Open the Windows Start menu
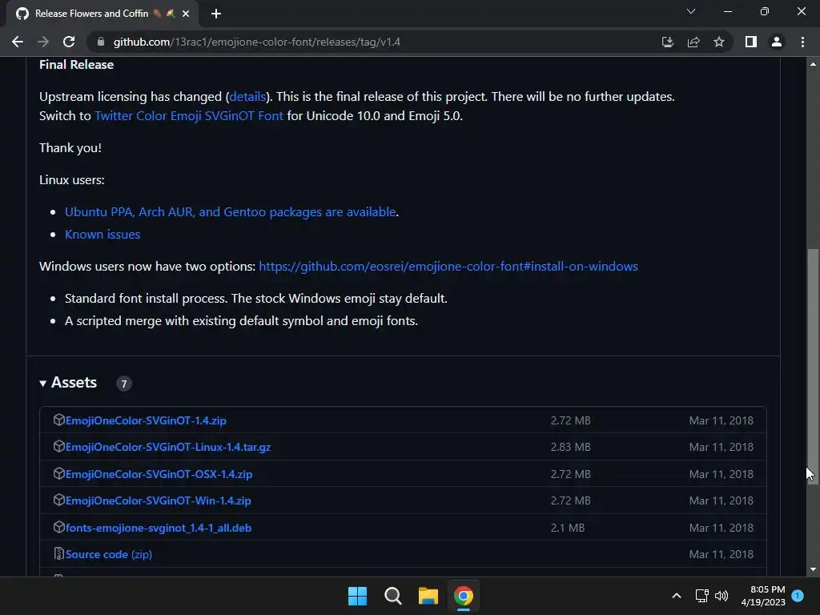820x615 pixels. coord(358,596)
